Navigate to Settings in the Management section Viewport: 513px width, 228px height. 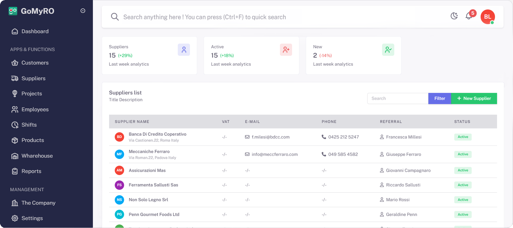(x=32, y=218)
